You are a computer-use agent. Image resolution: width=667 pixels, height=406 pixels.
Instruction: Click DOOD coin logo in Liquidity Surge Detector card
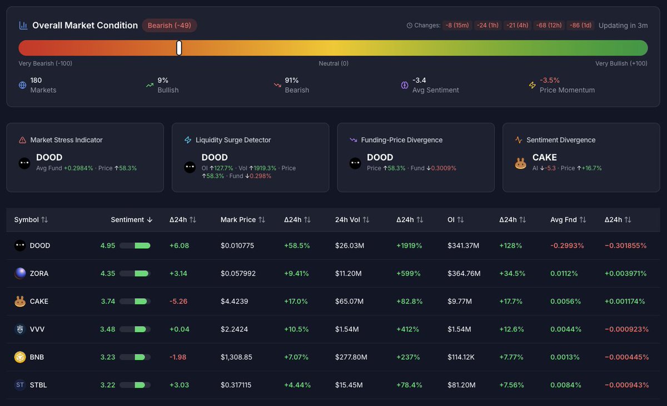tap(190, 168)
